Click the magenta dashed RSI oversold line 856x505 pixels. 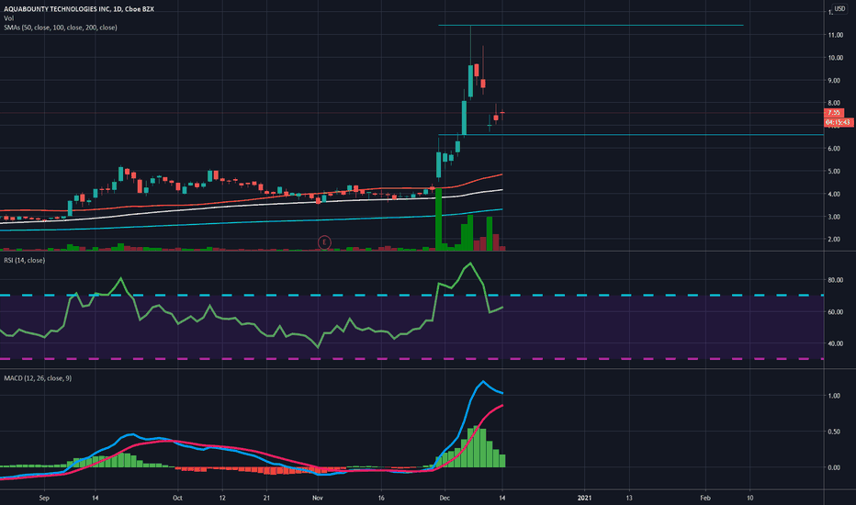click(x=411, y=359)
